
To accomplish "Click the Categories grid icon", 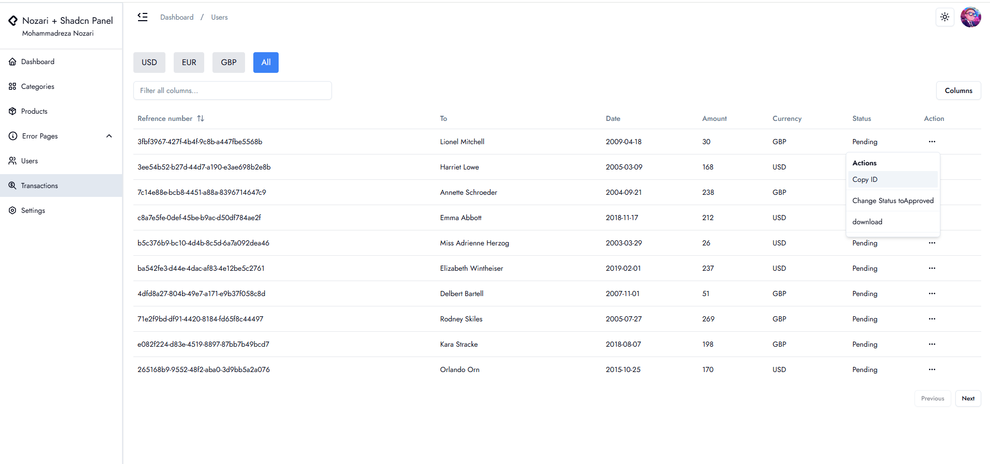I will point(13,86).
